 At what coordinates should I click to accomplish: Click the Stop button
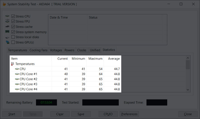[x=33, y=114]
